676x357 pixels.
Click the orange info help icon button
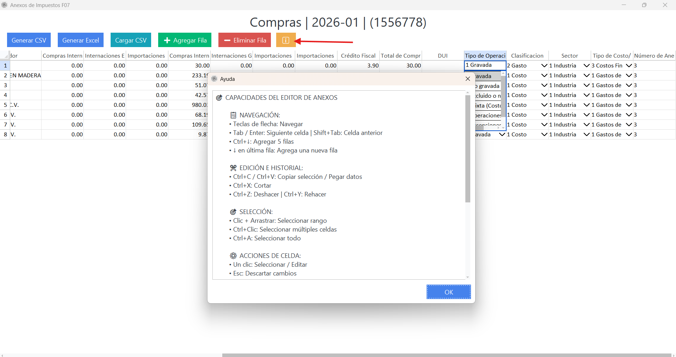pos(286,40)
